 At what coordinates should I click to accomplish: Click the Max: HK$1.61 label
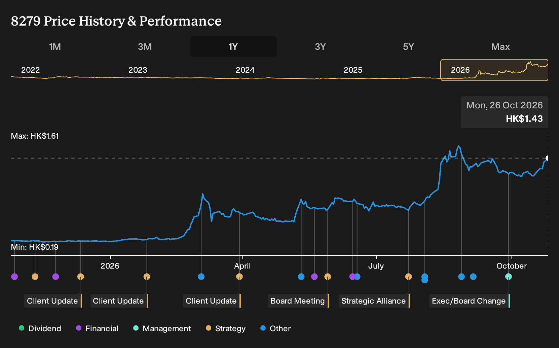tap(35, 136)
